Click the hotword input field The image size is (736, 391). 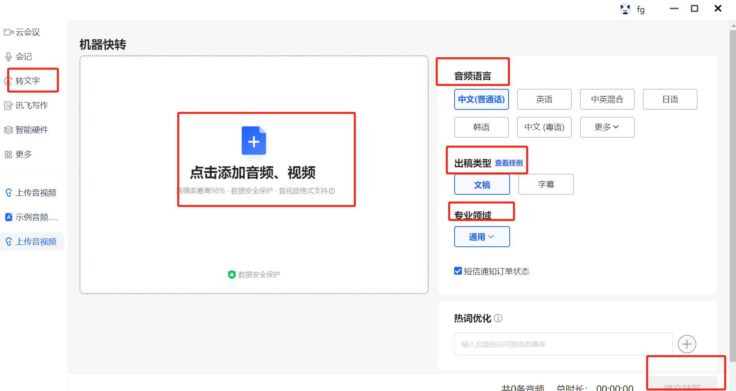pos(563,344)
